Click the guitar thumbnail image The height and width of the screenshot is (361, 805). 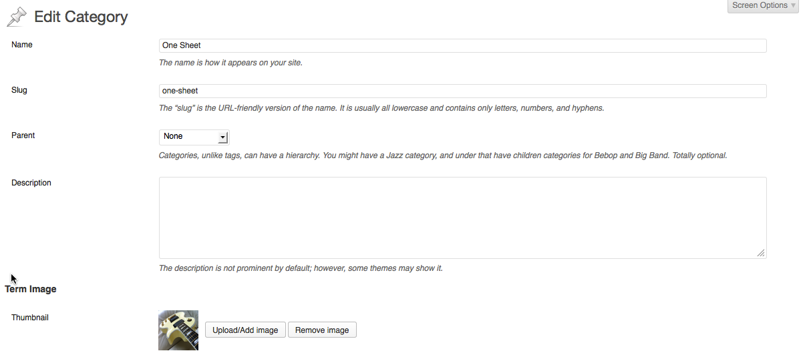click(178, 330)
